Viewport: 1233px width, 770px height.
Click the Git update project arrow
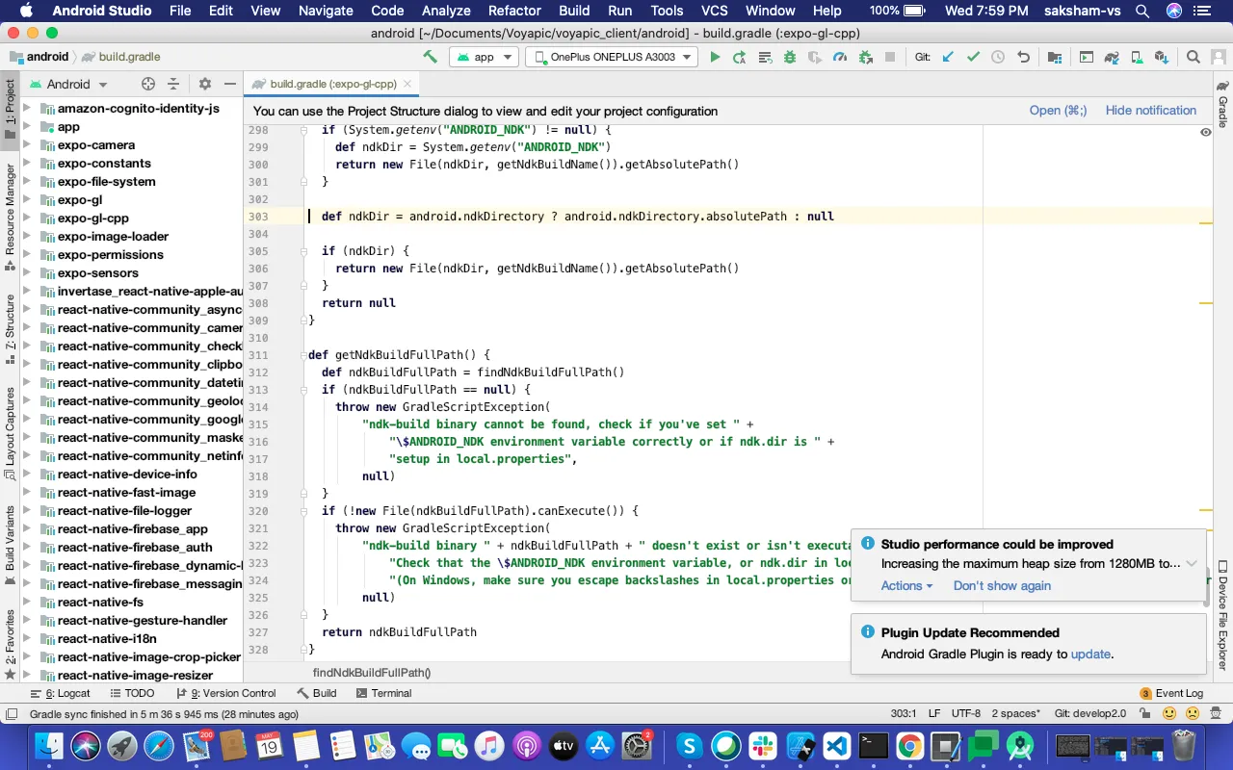pos(948,57)
